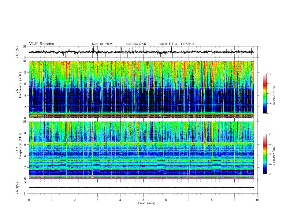Click the "4" tick on ch.1 frequency axis

coord(26,96)
